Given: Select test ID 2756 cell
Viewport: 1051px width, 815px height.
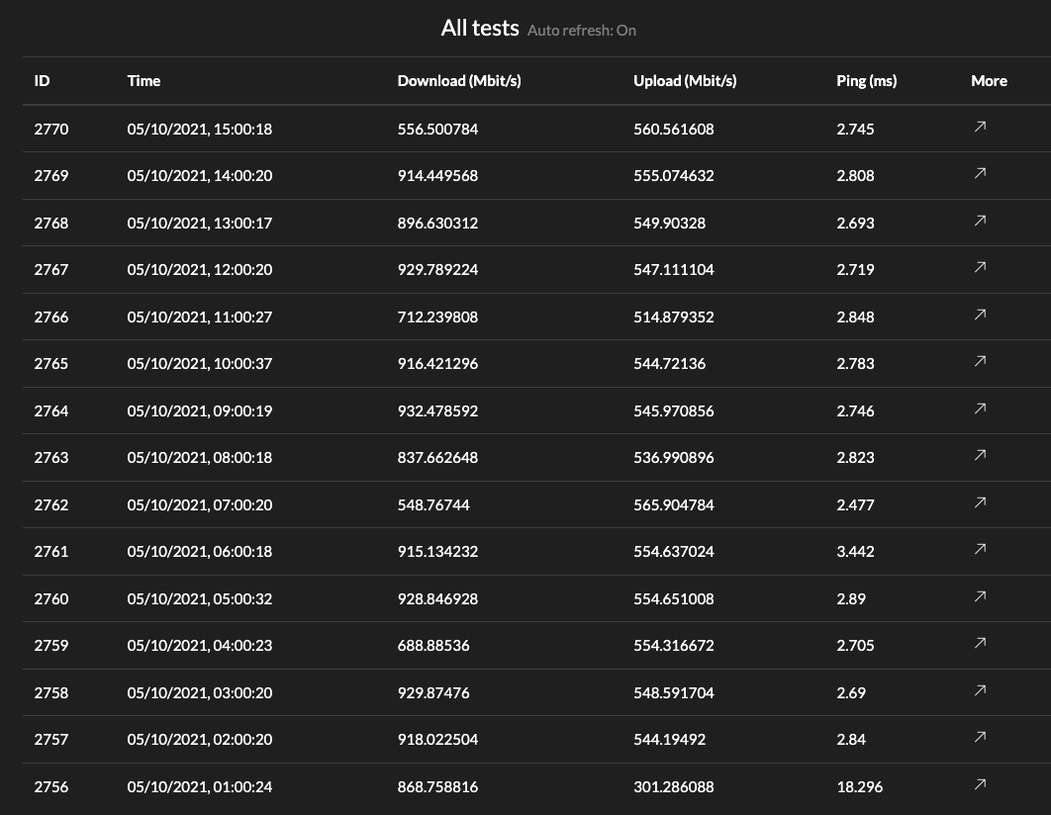Looking at the screenshot, I should [x=51, y=787].
